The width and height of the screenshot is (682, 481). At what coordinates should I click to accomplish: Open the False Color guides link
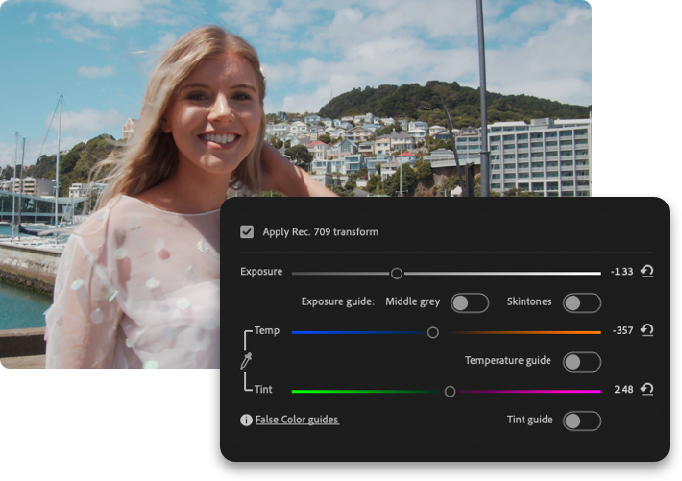coord(297,421)
